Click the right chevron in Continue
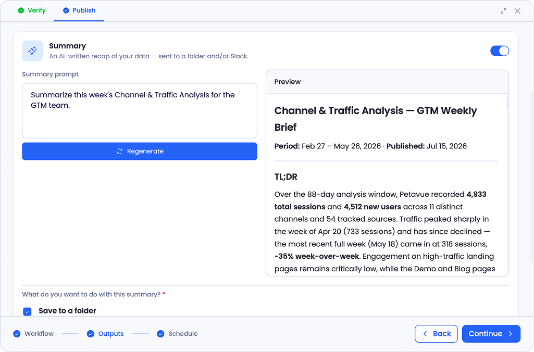Image resolution: width=534 pixels, height=352 pixels. pos(510,334)
